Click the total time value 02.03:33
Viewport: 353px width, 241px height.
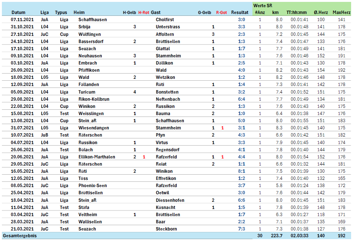pos(300,236)
